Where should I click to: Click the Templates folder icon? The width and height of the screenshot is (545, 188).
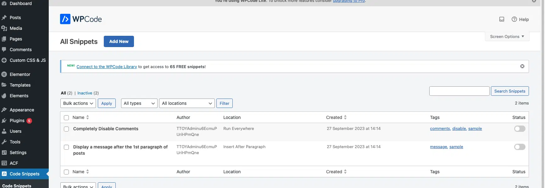4,85
